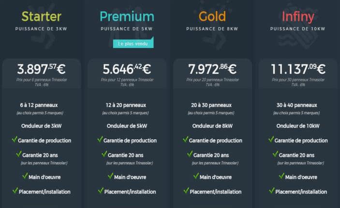340x208 pixels.
Task: Click the 7.972,86€ Gold price
Action: tap(212, 69)
